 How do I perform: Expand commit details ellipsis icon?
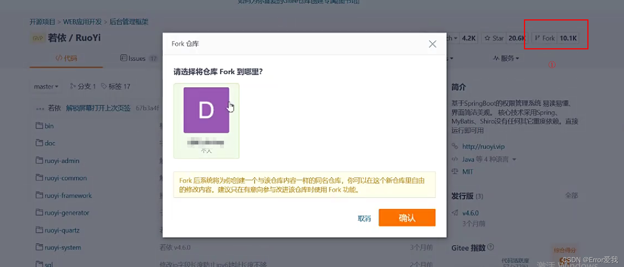pos(40,109)
